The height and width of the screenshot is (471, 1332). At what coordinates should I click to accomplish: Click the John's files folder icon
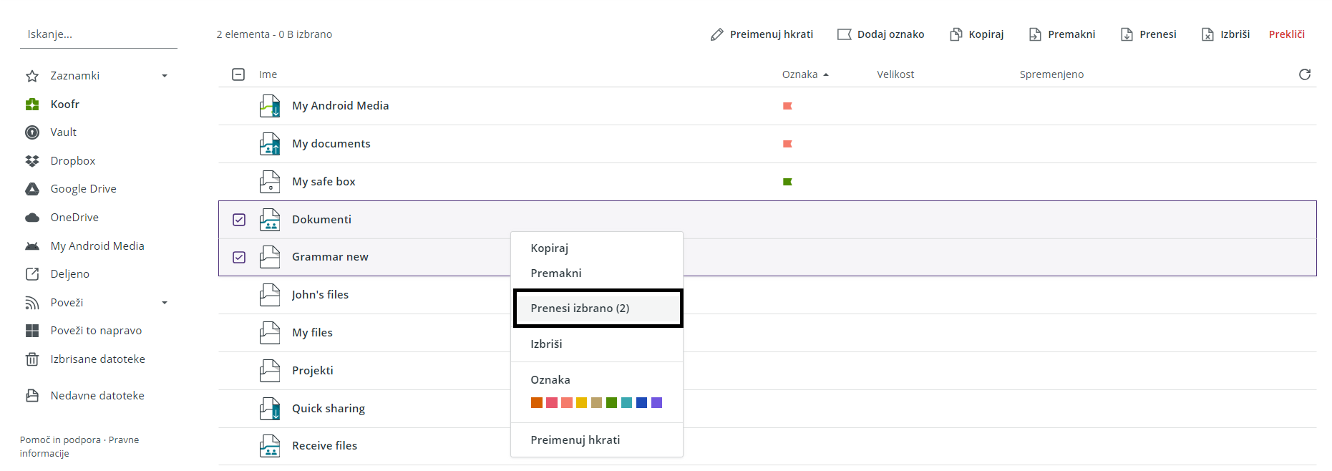point(270,295)
